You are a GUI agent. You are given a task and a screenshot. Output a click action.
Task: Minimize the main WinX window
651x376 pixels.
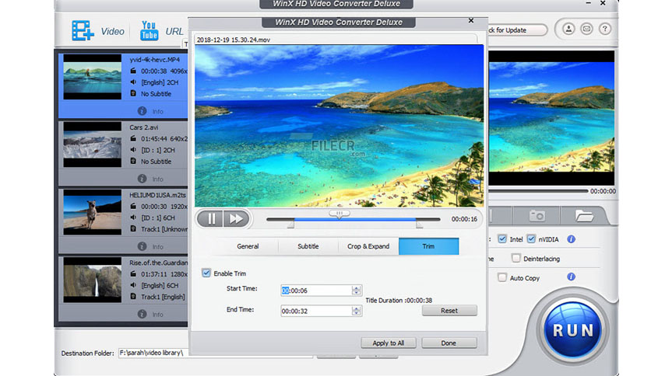[588, 3]
